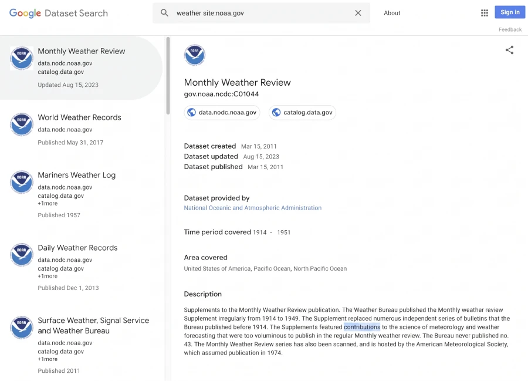Clear the search query with X
The width and height of the screenshot is (528, 381).
(358, 13)
